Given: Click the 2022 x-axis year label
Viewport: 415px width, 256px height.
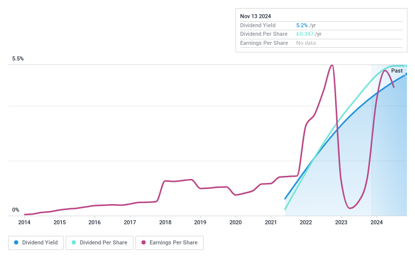Looking at the screenshot, I should (x=306, y=222).
